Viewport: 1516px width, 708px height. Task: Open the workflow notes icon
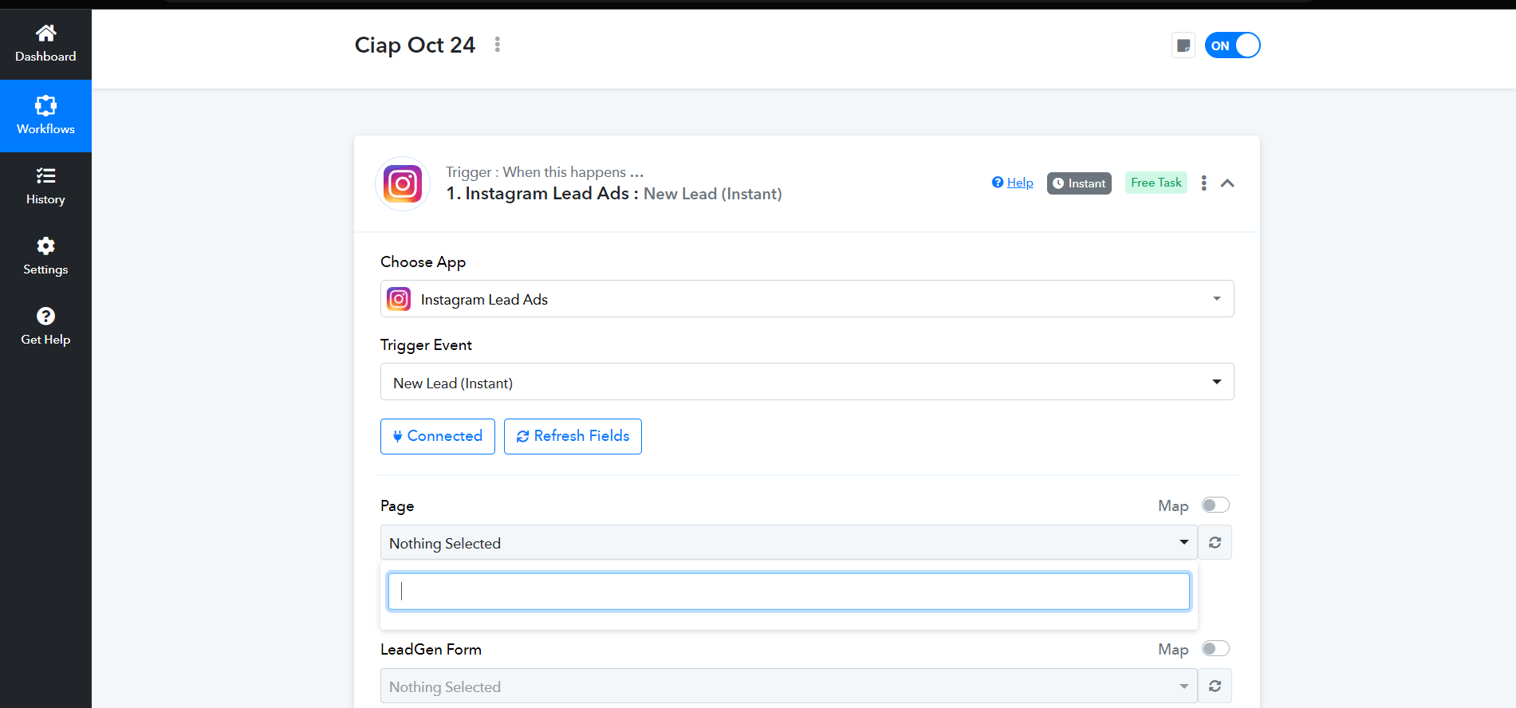pyautogui.click(x=1183, y=45)
